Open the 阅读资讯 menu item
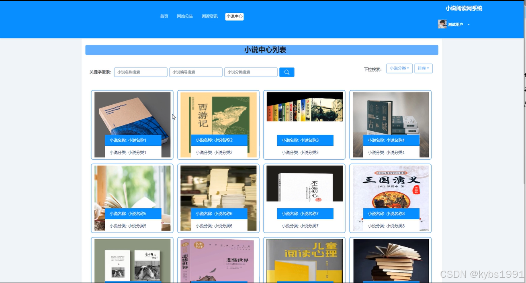Image resolution: width=526 pixels, height=283 pixels. tap(210, 16)
